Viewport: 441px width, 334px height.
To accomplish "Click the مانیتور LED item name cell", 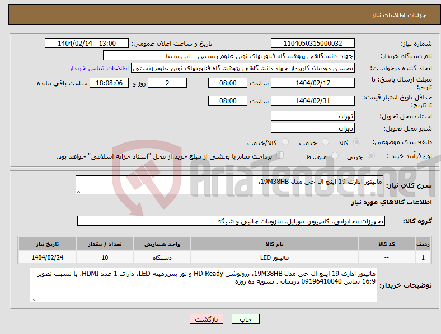I will pos(274,257).
